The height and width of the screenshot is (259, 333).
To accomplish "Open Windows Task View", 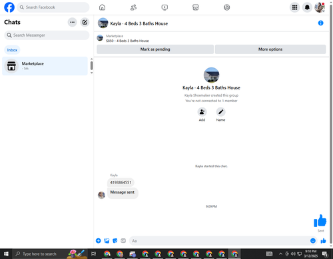I will coord(94,254).
